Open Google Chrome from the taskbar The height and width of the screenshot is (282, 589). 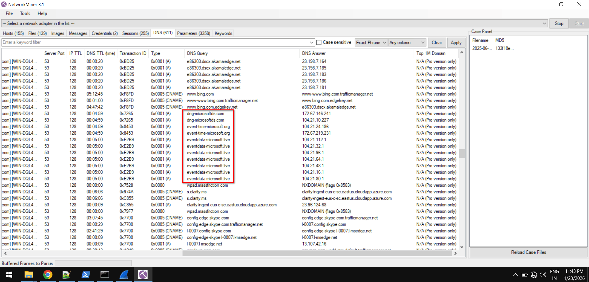coord(48,274)
